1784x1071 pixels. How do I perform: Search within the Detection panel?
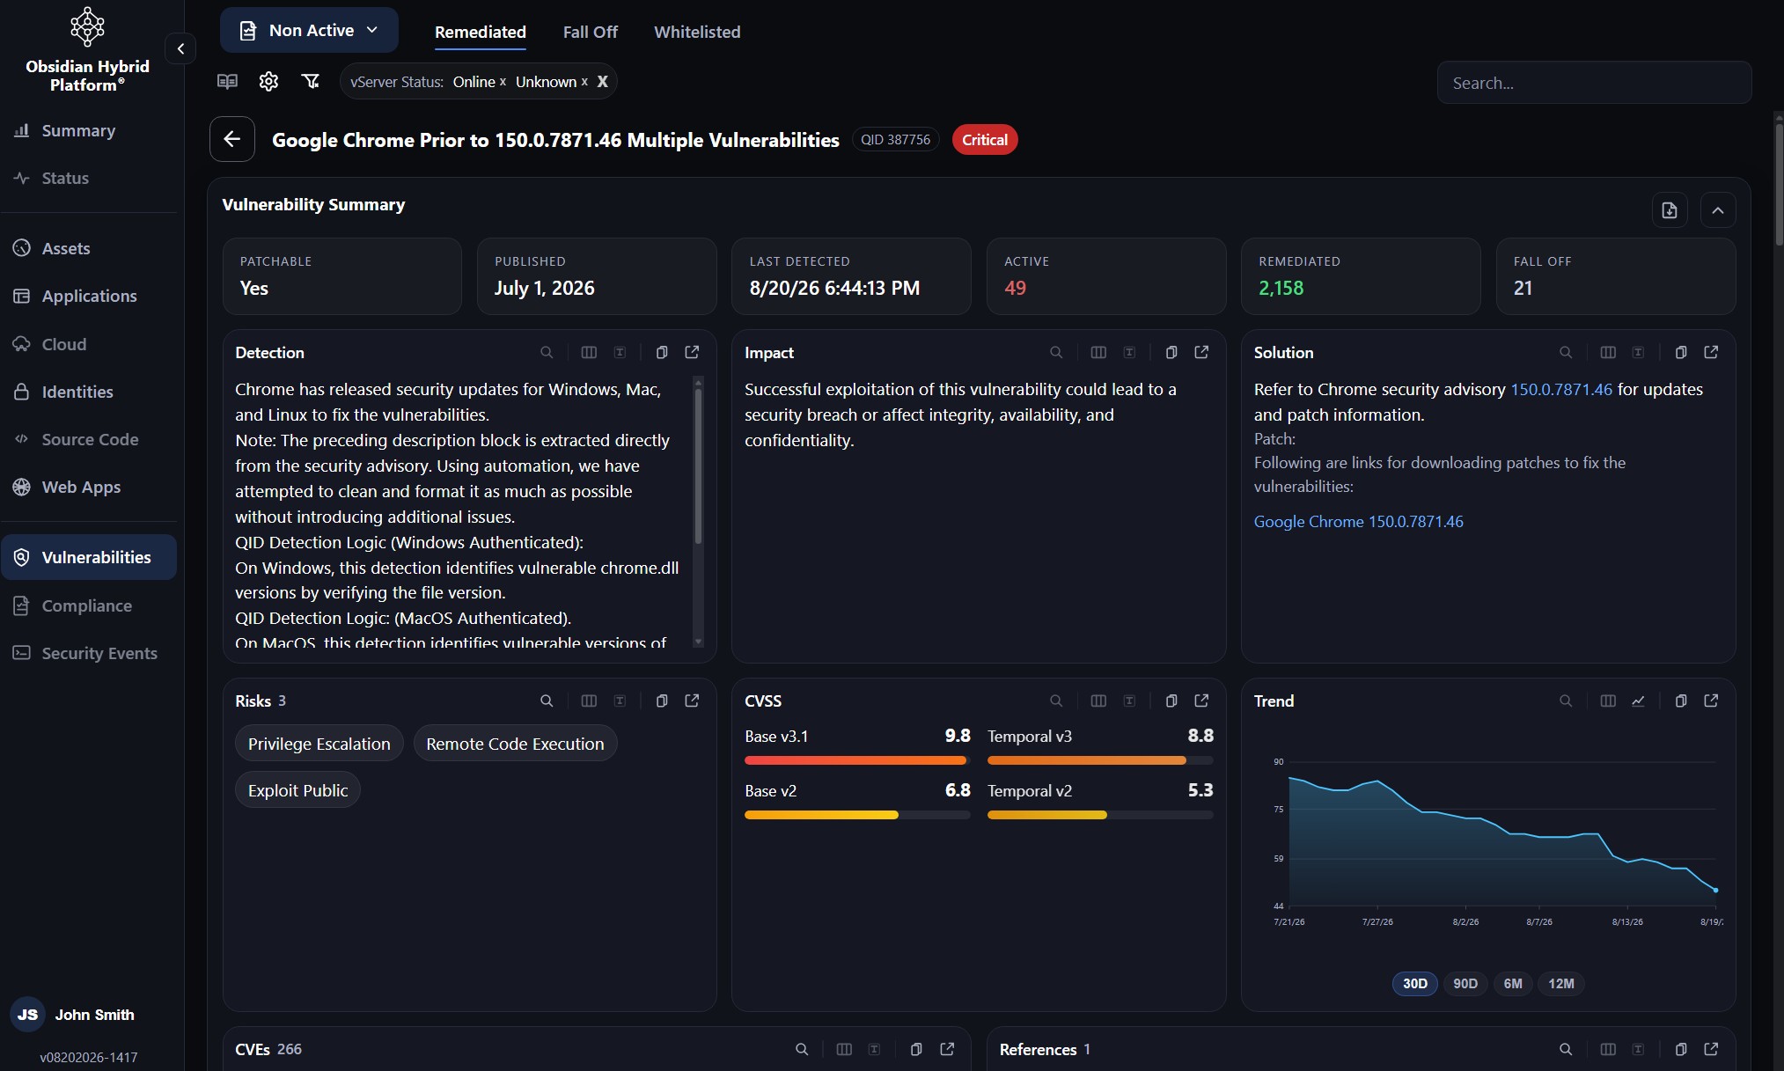click(547, 352)
